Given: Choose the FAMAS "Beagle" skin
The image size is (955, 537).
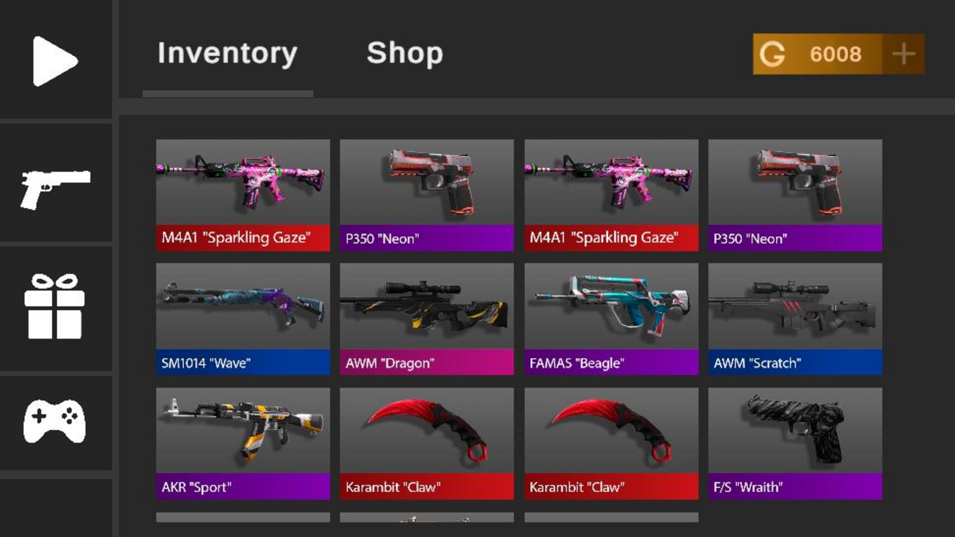Looking at the screenshot, I should tap(611, 319).
